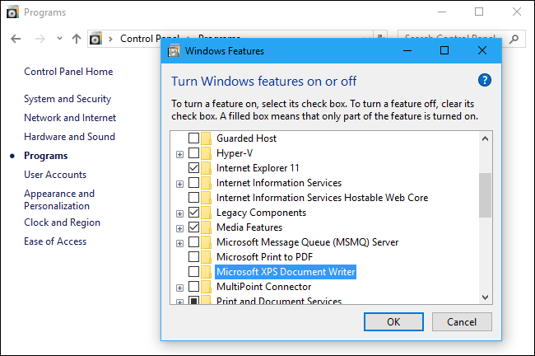This screenshot has height=356, width=535.
Task: Click the folder icon beside Hyper-V
Action: pyautogui.click(x=207, y=153)
